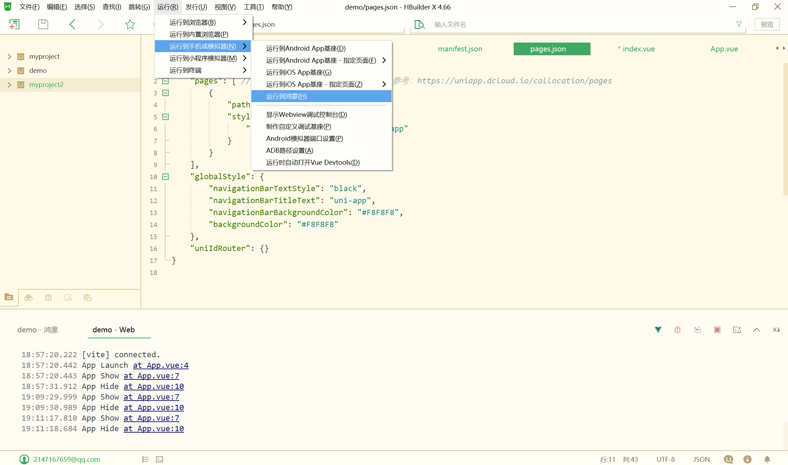Click the bookmark star icon
Image resolution: width=788 pixels, height=465 pixels.
(130, 24)
